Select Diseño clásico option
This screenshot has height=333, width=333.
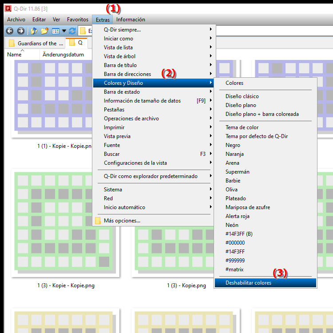(266, 96)
